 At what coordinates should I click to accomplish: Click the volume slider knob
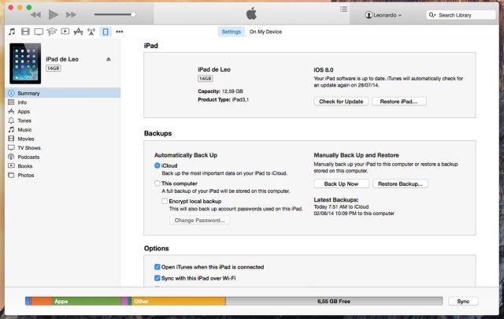pyautogui.click(x=133, y=14)
